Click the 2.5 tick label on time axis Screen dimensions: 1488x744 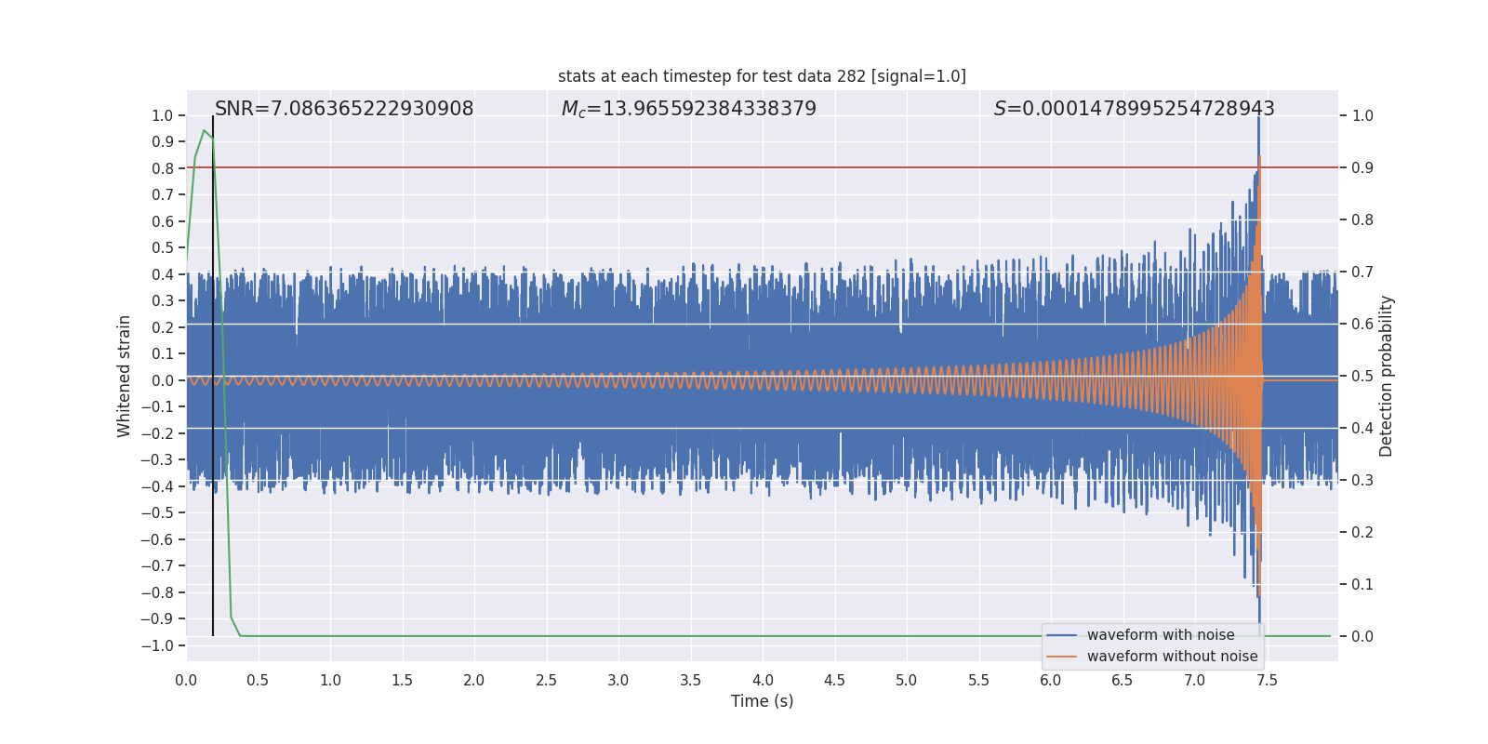click(546, 681)
